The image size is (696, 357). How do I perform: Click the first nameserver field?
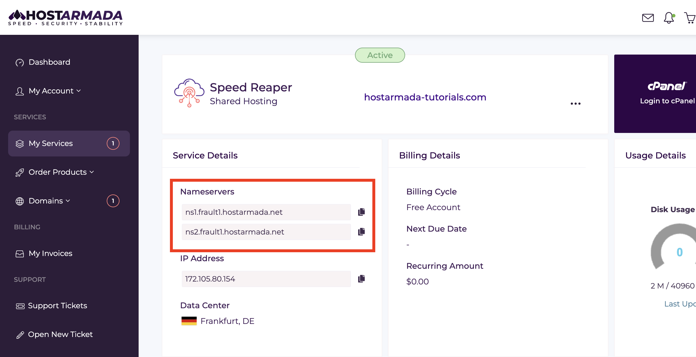(266, 212)
